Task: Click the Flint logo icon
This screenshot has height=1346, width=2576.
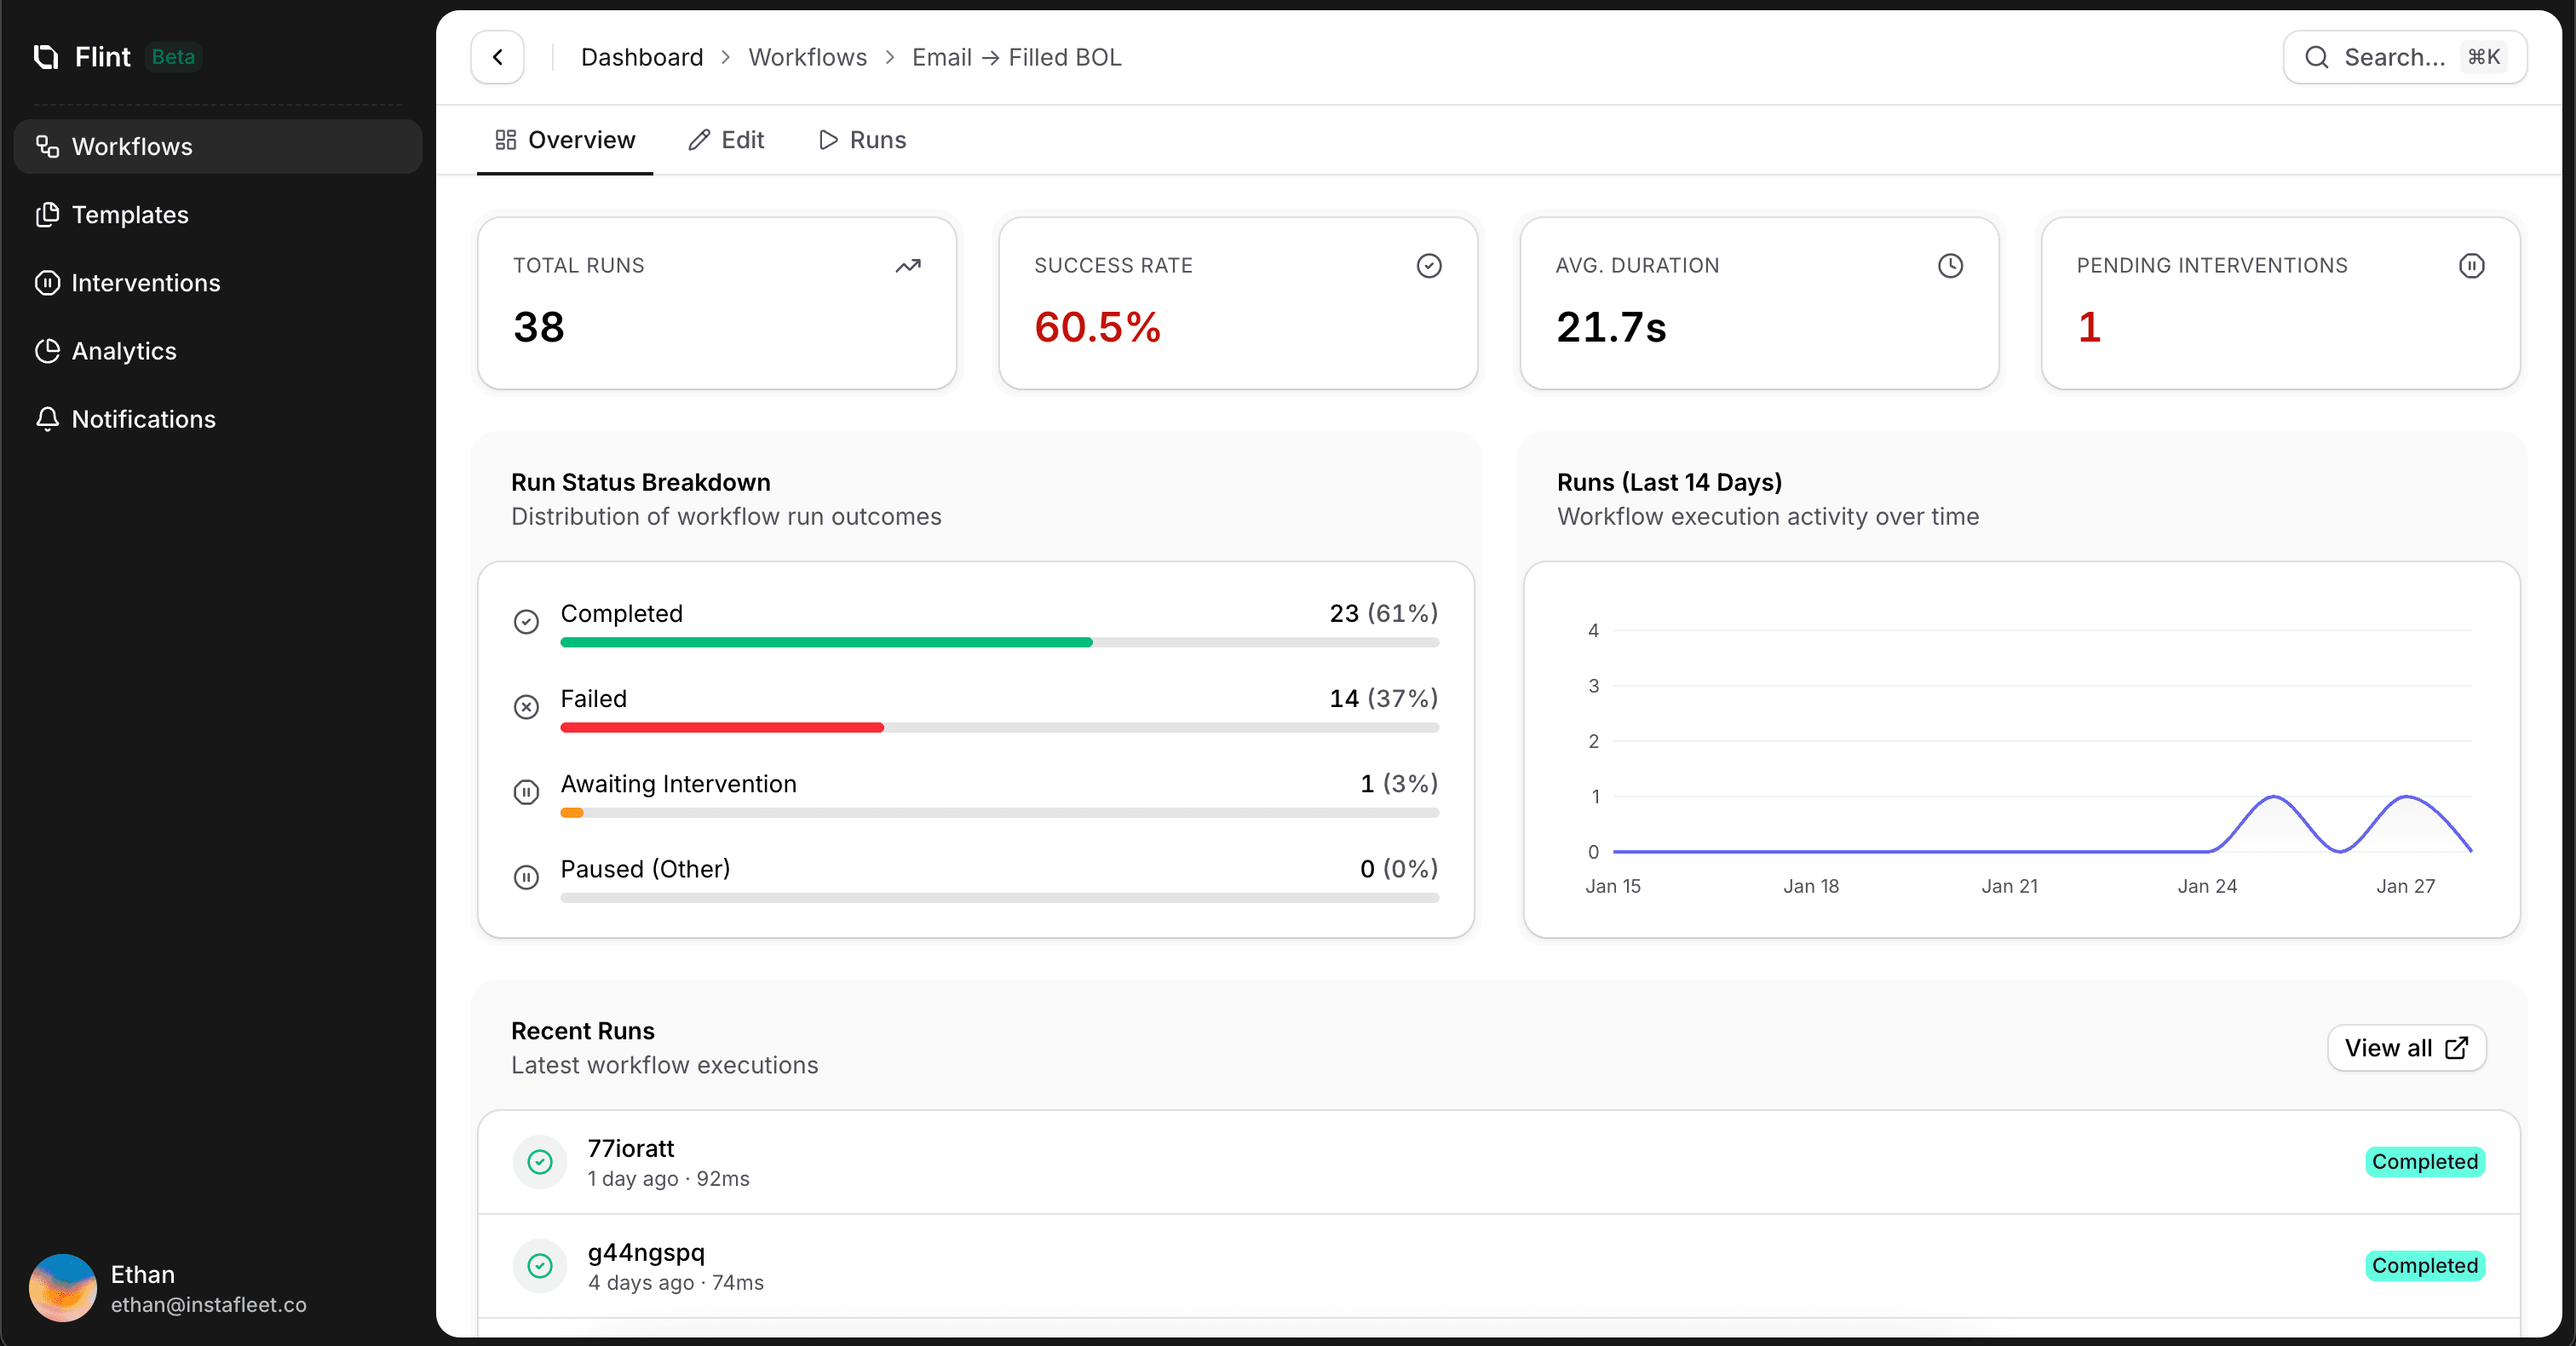Action: click(45, 57)
